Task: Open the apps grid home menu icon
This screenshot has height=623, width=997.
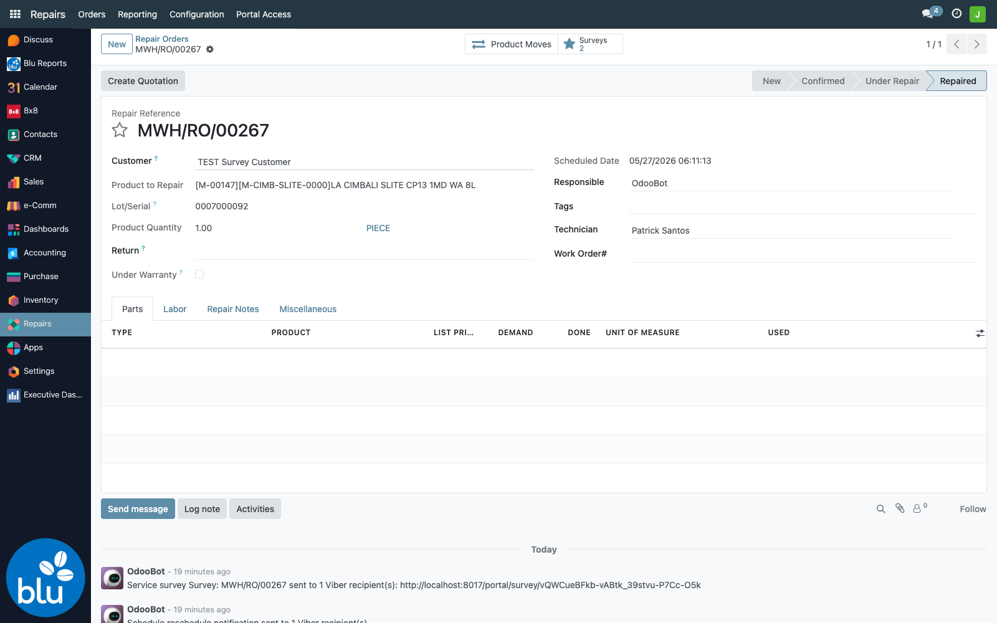Action: (15, 14)
